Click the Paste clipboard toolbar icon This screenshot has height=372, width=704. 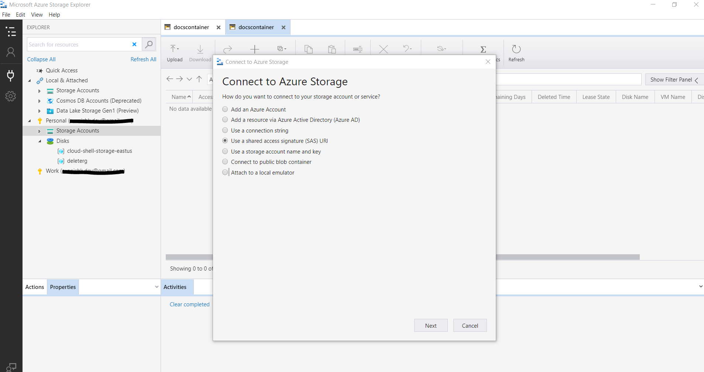click(x=332, y=49)
